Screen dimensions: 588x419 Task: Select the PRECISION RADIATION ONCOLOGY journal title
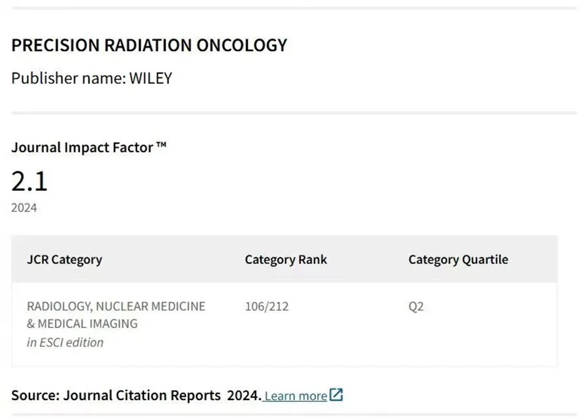[x=149, y=45]
